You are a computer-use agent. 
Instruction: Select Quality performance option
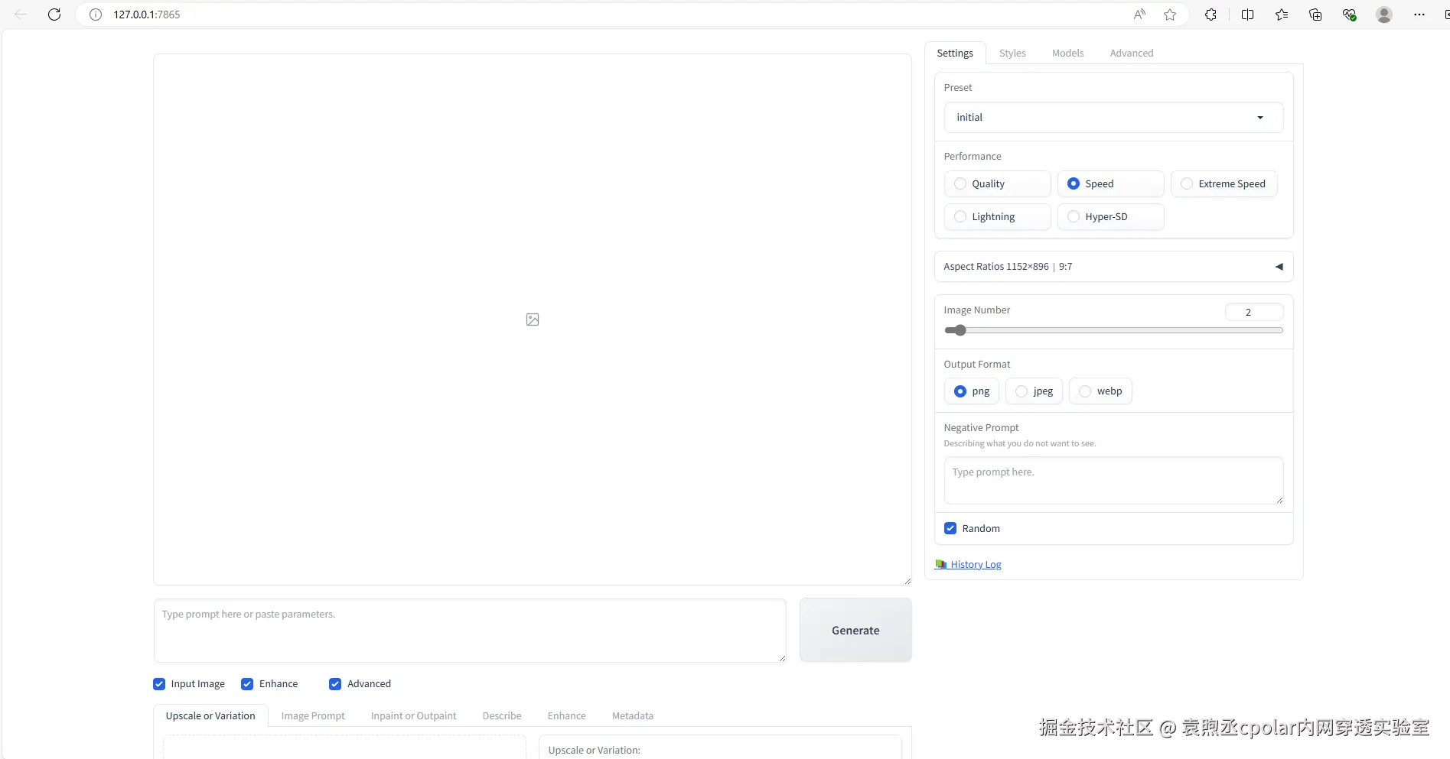point(997,183)
